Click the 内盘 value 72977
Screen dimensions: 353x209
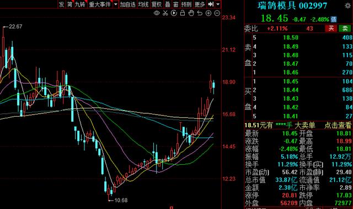point(343,203)
